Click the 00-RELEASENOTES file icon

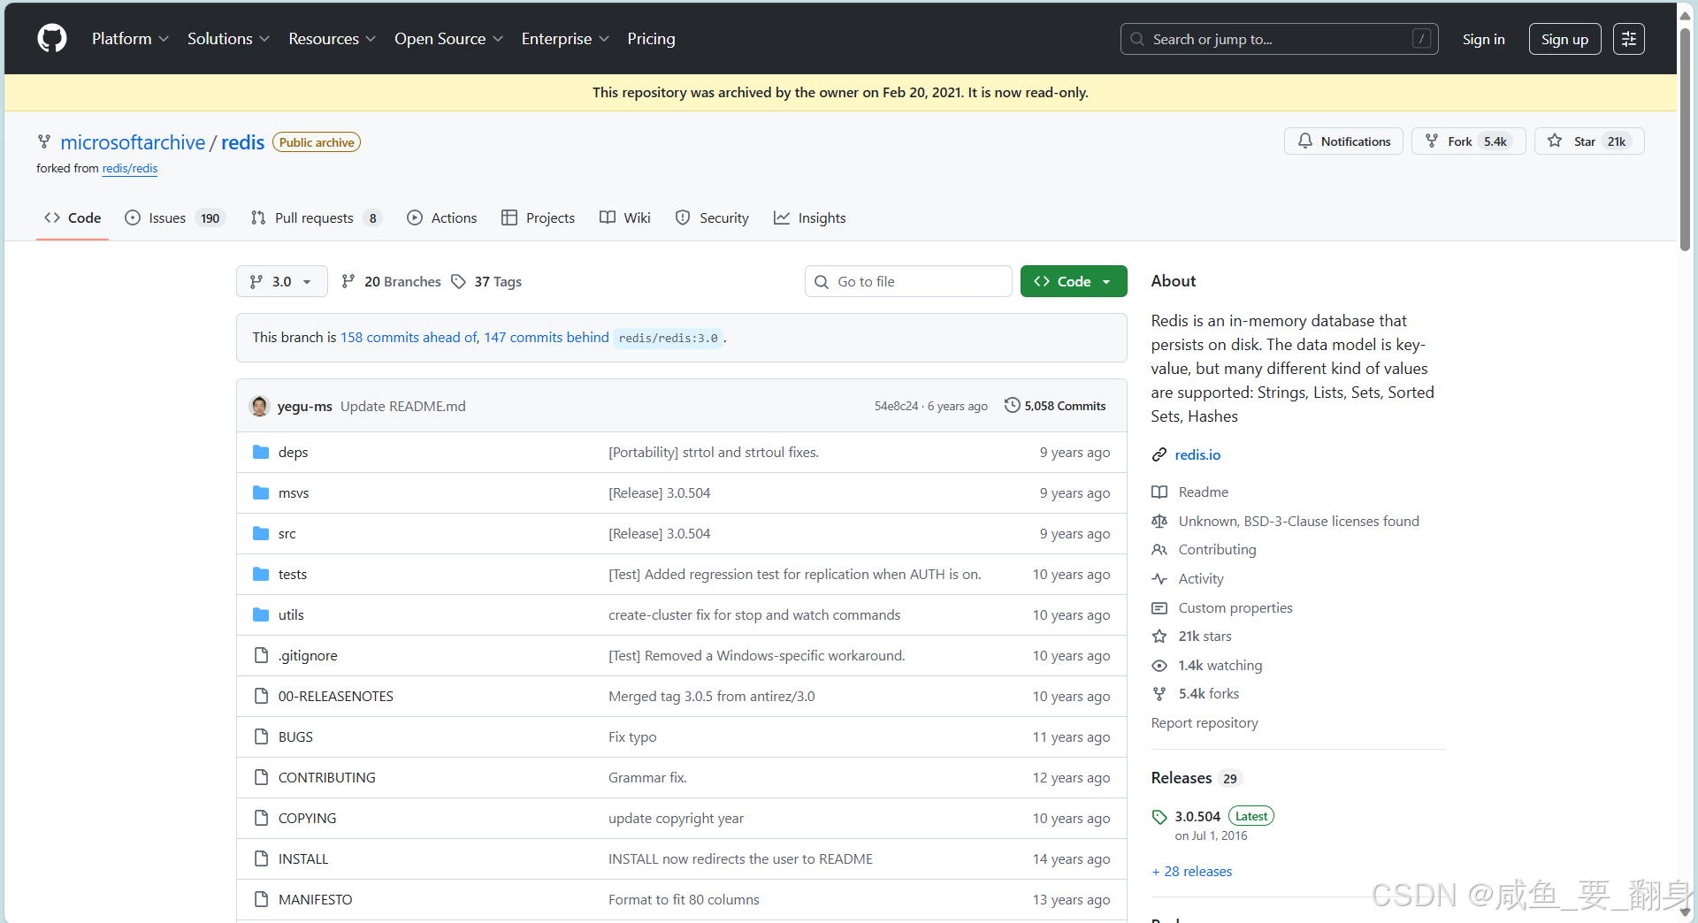click(261, 696)
